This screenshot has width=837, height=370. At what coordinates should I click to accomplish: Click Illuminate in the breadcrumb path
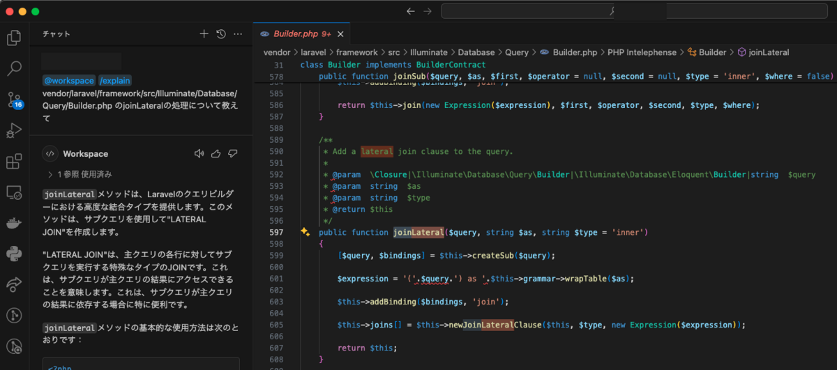429,52
